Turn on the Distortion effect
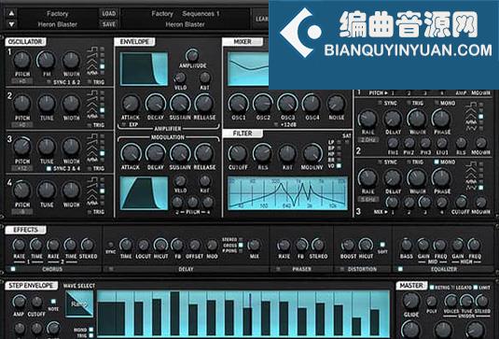This screenshot has height=339, width=499. 342,269
